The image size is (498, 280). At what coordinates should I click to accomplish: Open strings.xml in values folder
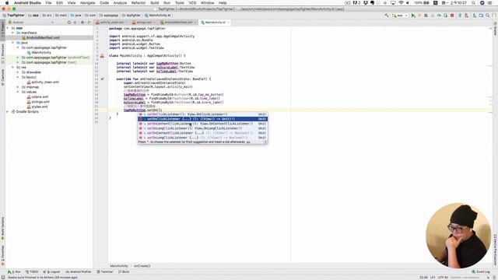click(x=40, y=102)
